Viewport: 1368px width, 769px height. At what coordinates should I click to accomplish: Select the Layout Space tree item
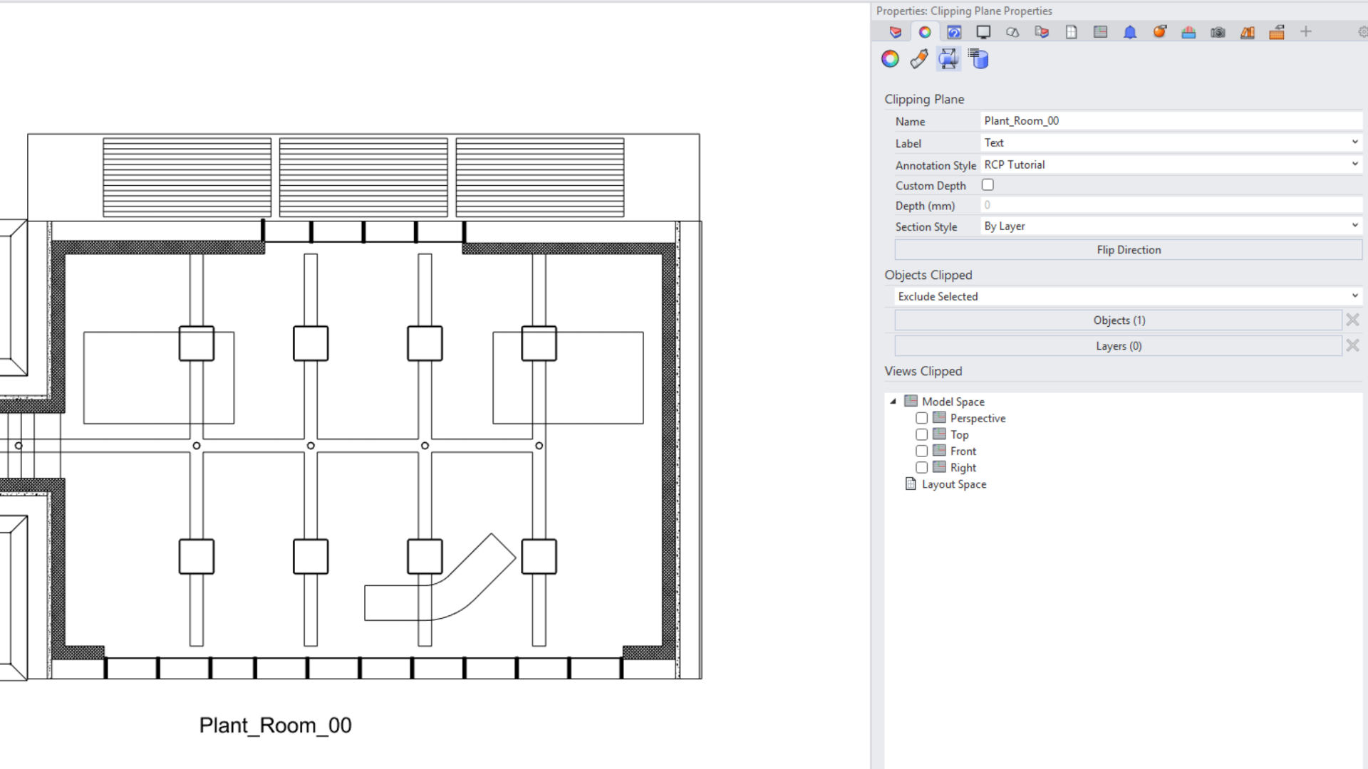click(x=954, y=484)
